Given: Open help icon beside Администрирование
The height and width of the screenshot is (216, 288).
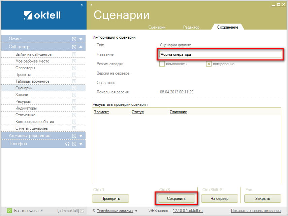Looking at the screenshot, I should 74,136.
